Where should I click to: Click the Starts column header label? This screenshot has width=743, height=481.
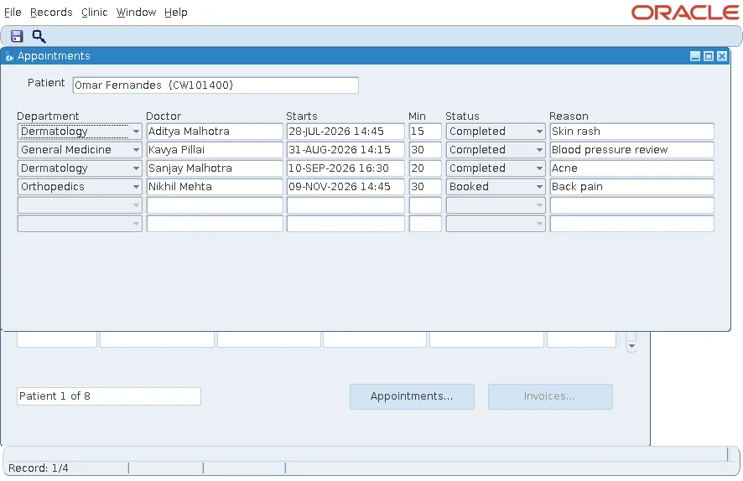pyautogui.click(x=302, y=116)
